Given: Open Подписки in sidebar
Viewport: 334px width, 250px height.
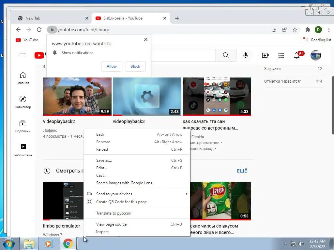Looking at the screenshot, I should 23,126.
